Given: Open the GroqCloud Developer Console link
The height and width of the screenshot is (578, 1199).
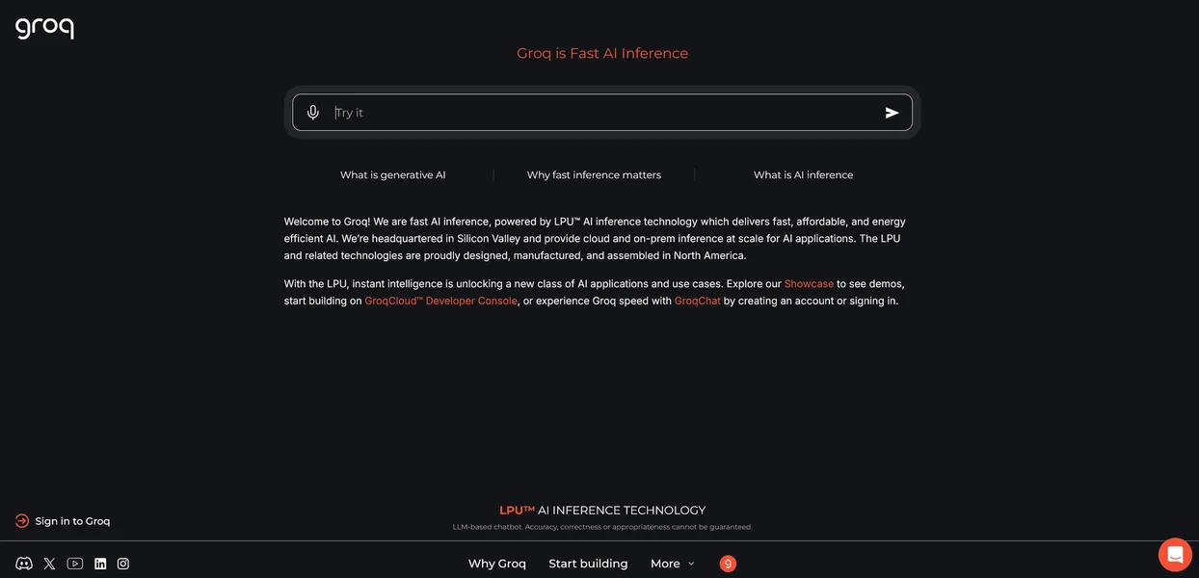Looking at the screenshot, I should [440, 301].
